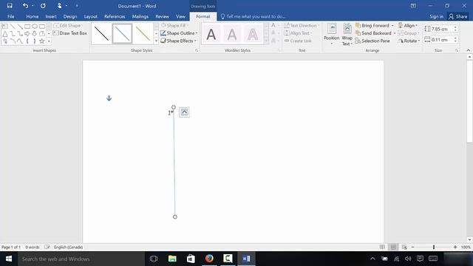Open the Size dialog launcher
The image size is (473, 266).
click(x=457, y=50)
